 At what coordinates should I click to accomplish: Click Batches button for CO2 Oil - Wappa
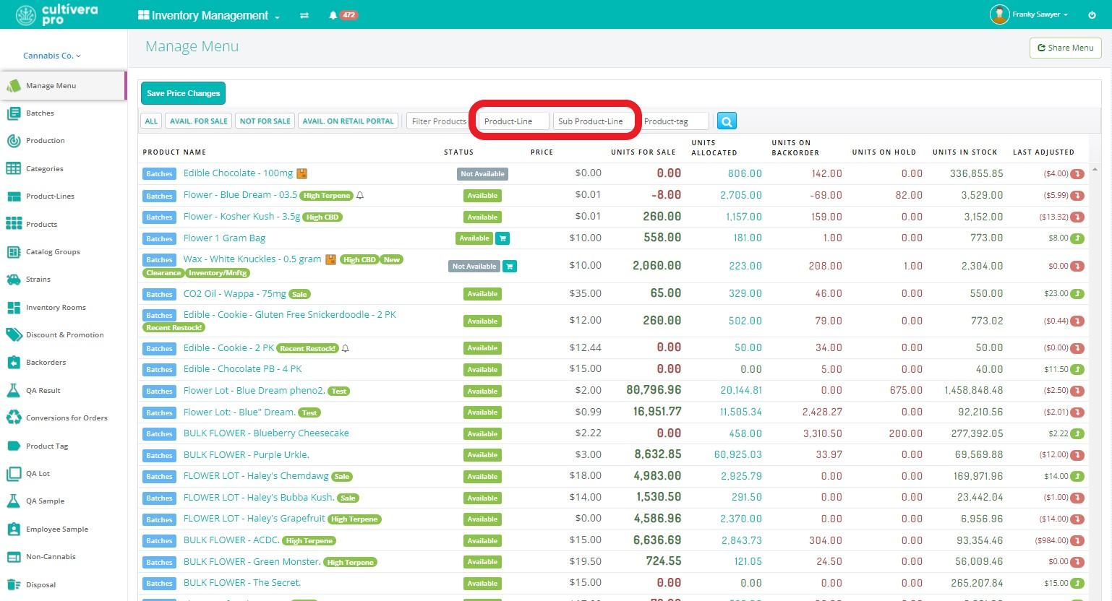pyautogui.click(x=160, y=295)
